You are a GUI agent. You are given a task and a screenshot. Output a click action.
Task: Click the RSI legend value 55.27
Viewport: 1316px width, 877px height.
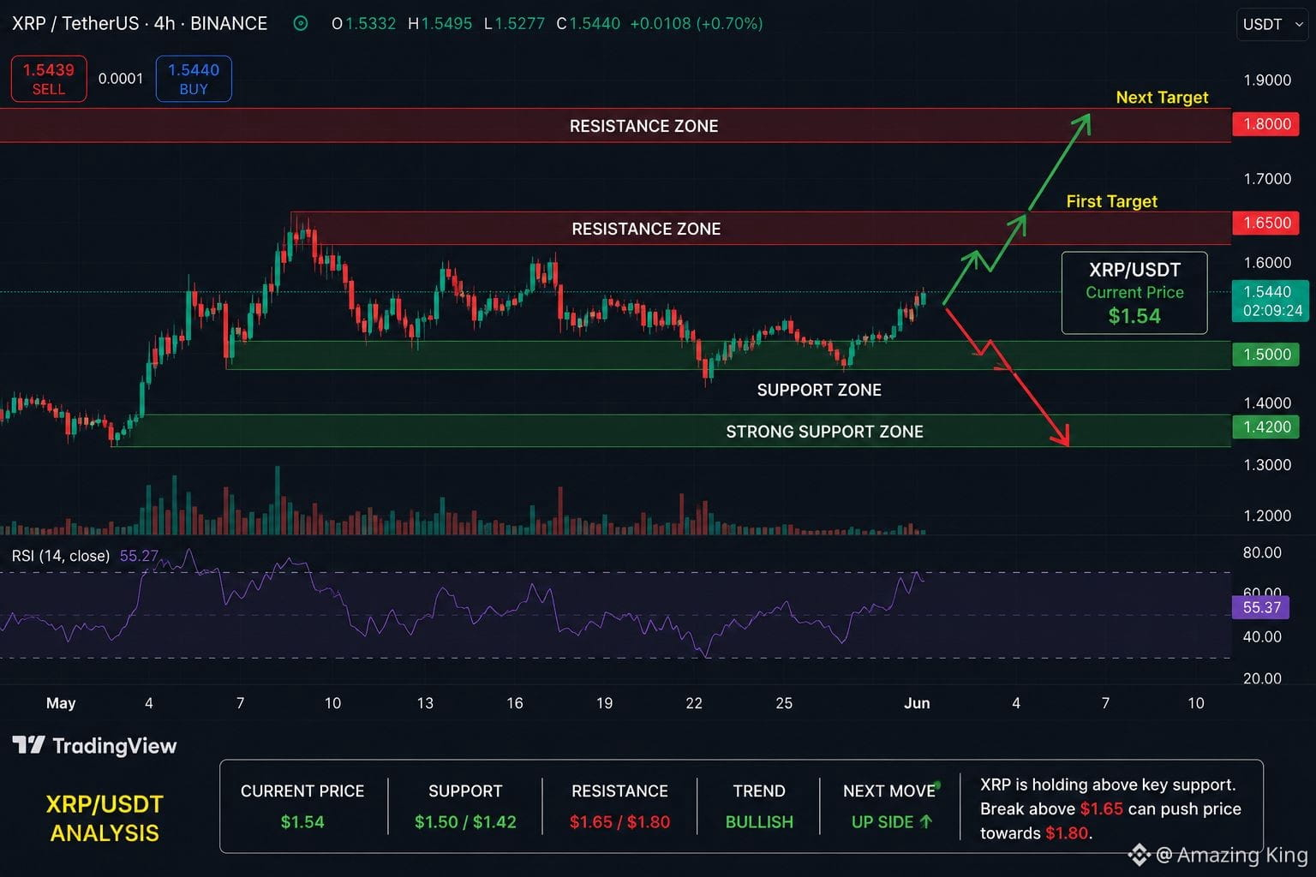(139, 556)
